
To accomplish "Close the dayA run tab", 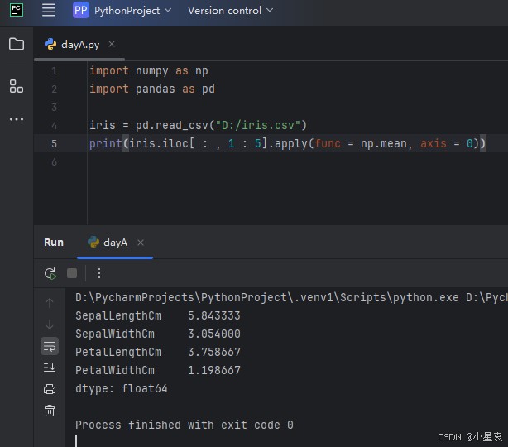I will point(141,243).
